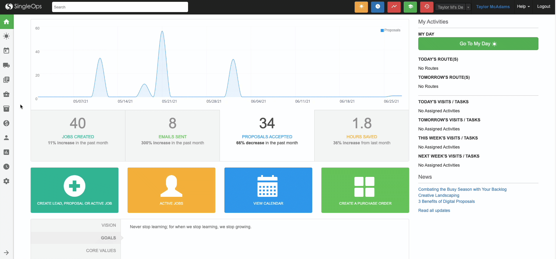Open the settings gear icon in sidebar
Viewport: 556px width, 259px height.
[x=6, y=181]
